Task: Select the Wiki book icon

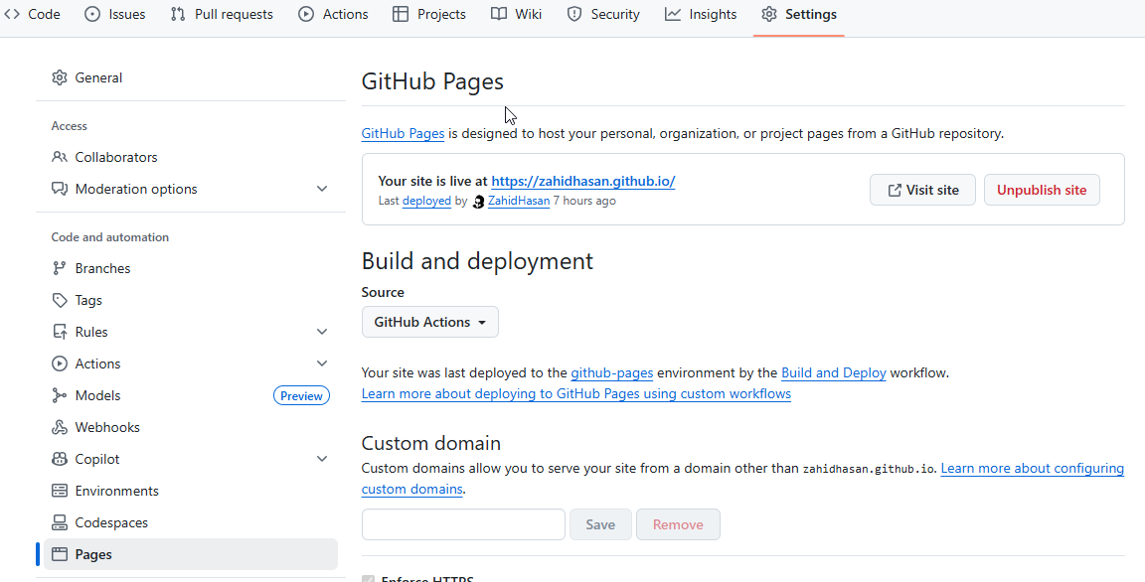Action: [501, 14]
